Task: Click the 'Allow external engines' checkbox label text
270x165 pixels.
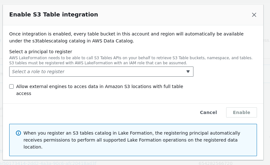Action: pos(99,86)
